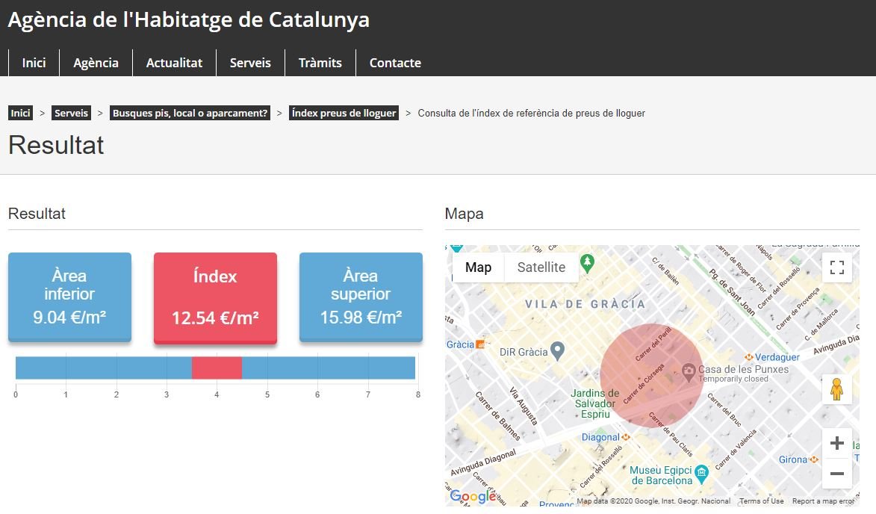Switch map to Satellite view
Screen dimensions: 876x514
541,267
